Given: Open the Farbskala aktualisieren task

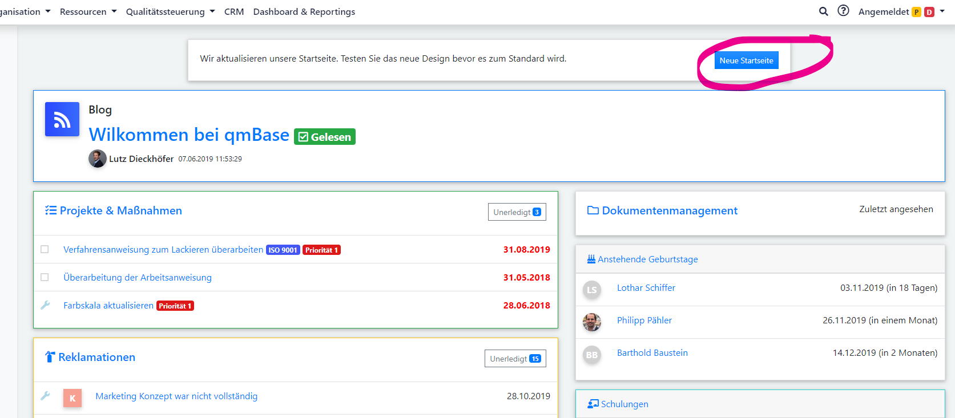Looking at the screenshot, I should coord(108,305).
